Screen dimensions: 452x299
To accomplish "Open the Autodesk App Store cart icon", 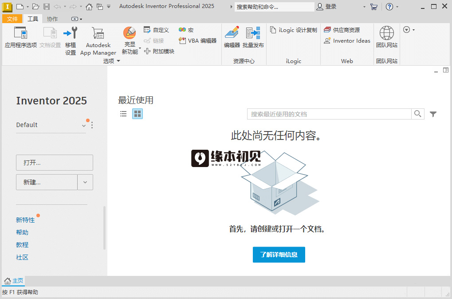I will (x=374, y=7).
